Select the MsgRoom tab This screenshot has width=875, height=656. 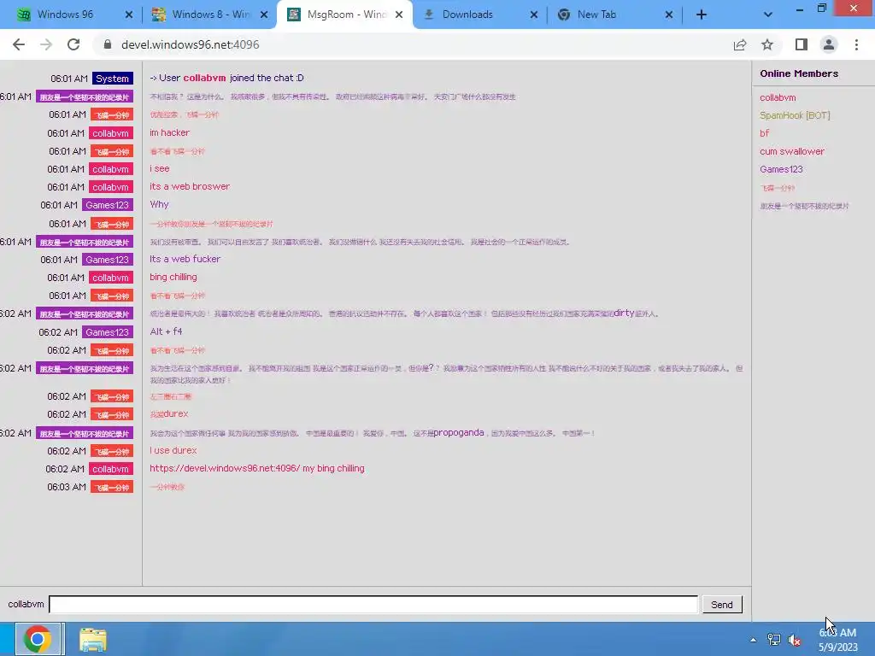click(x=346, y=15)
